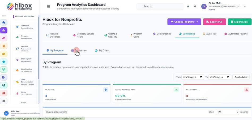Click the sidebar vertical scrollbar
This screenshot has height=120, width=252.
pyautogui.click(x=39, y=48)
